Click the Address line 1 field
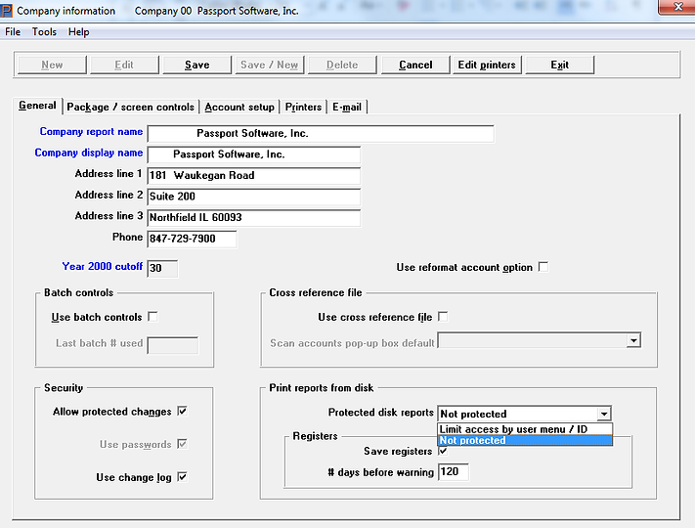This screenshot has height=528, width=695. 253,176
